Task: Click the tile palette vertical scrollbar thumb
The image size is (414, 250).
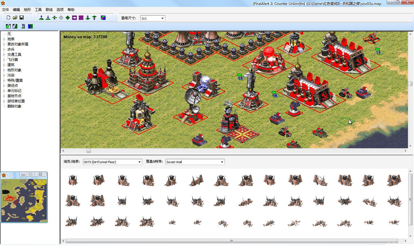Action: click(410, 199)
